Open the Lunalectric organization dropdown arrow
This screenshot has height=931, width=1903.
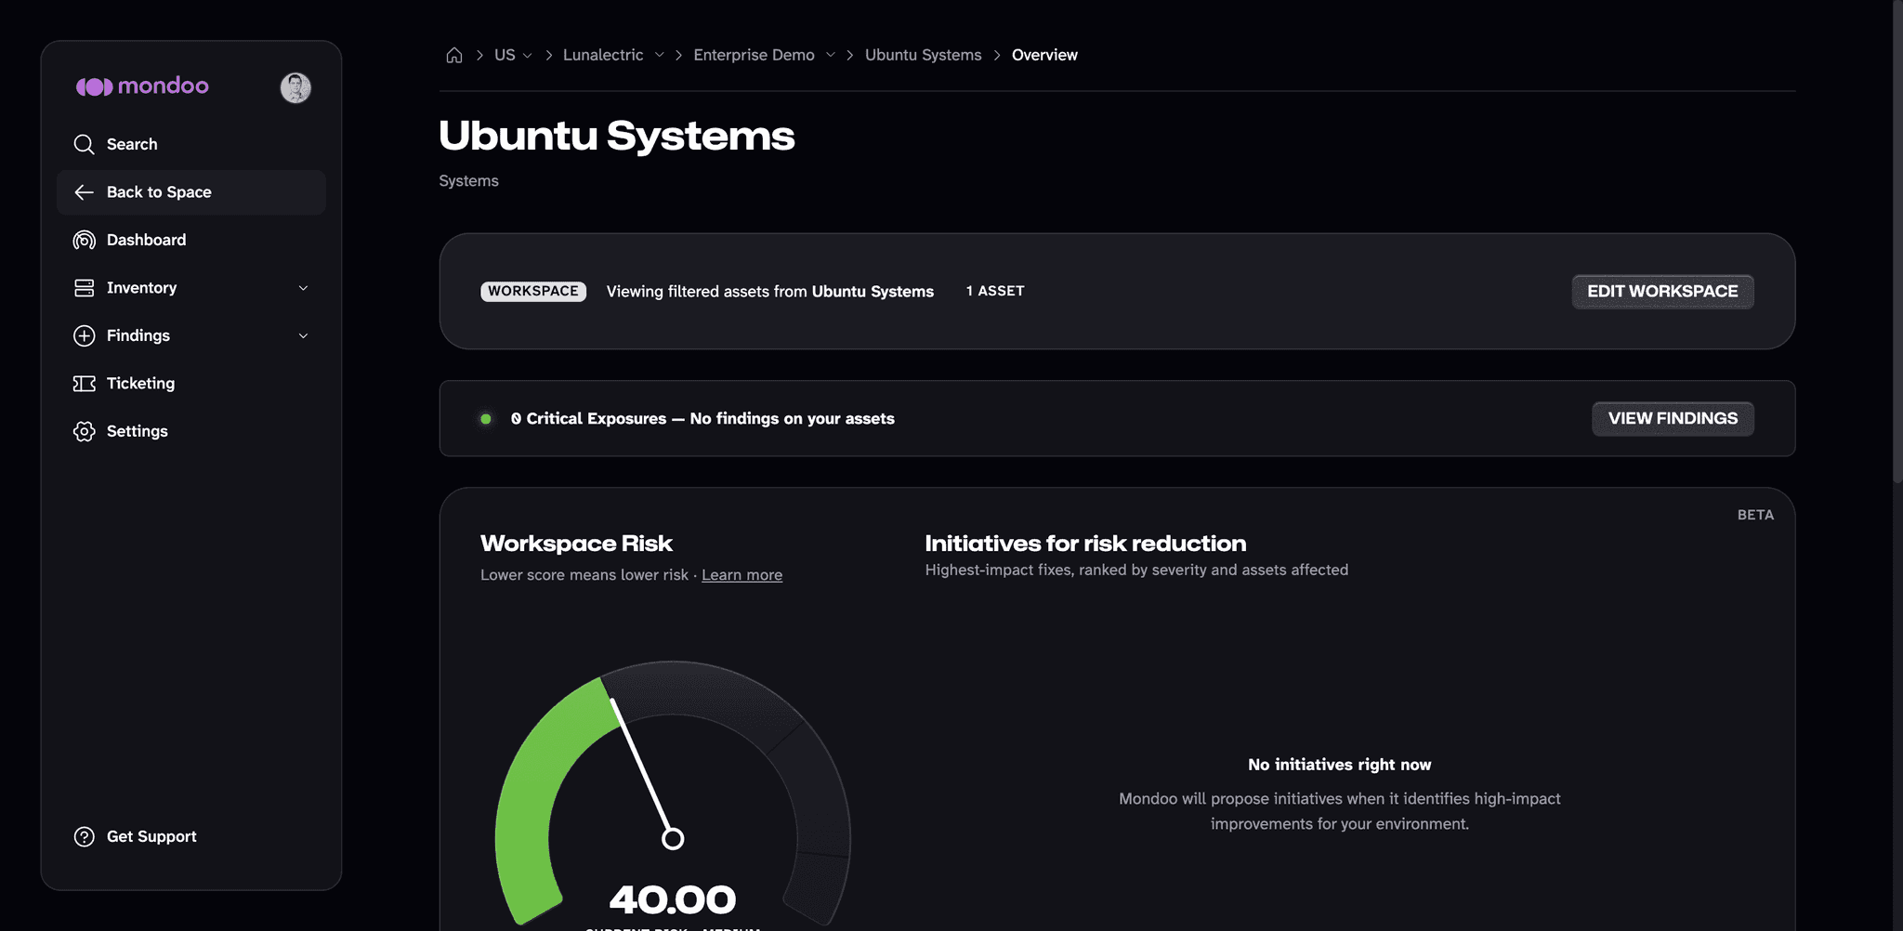659,55
